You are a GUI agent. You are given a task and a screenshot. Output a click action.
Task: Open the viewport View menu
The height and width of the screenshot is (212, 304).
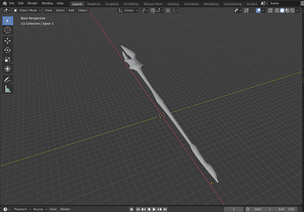click(48, 11)
